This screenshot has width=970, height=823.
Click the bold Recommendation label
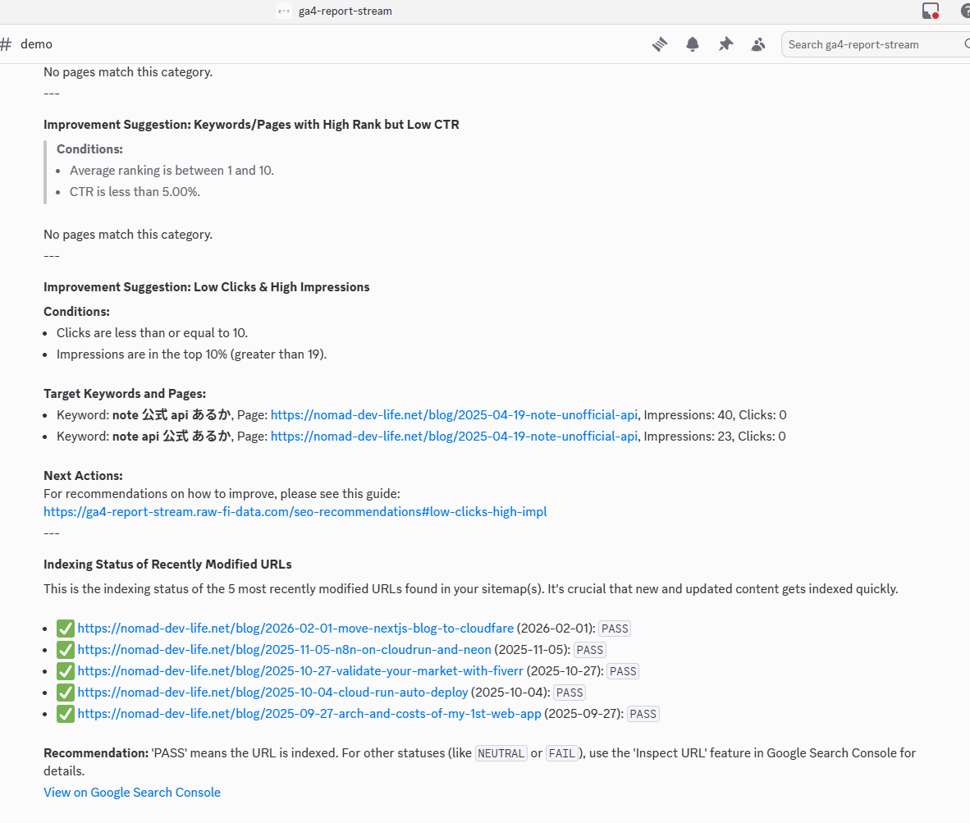click(96, 753)
